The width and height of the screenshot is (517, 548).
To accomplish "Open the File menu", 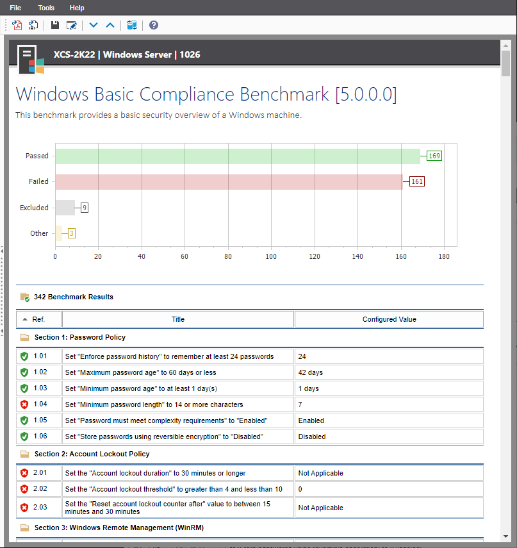I will pos(15,8).
